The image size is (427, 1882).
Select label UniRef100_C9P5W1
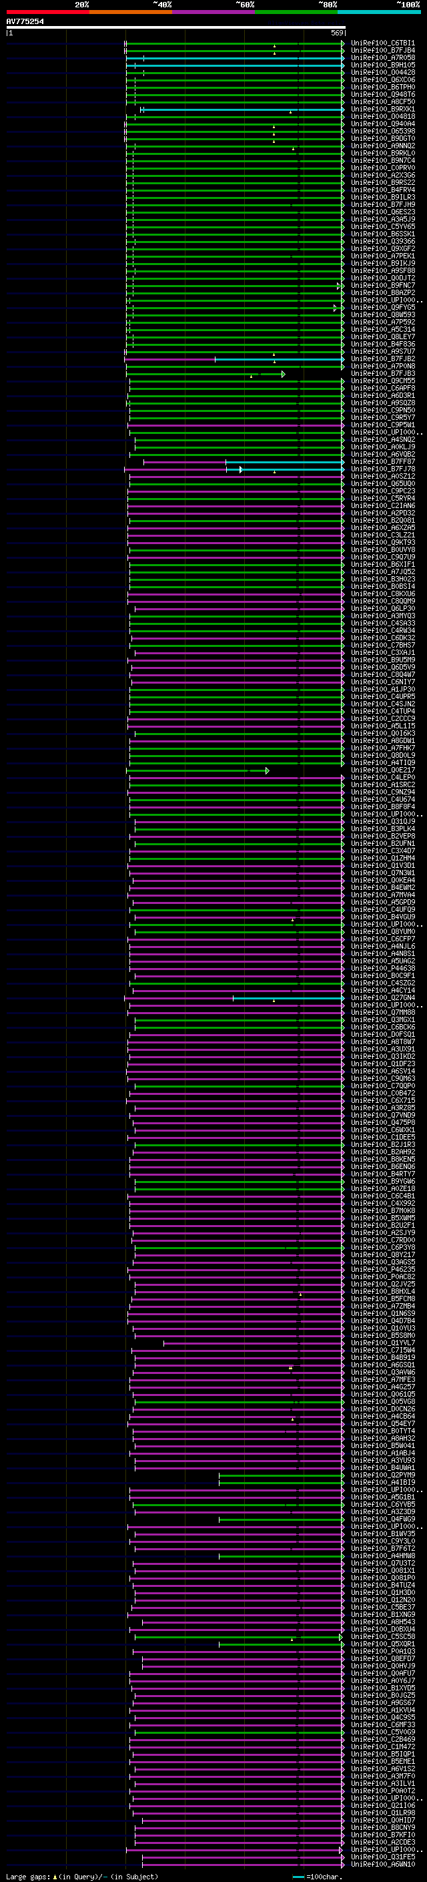pos(383,425)
